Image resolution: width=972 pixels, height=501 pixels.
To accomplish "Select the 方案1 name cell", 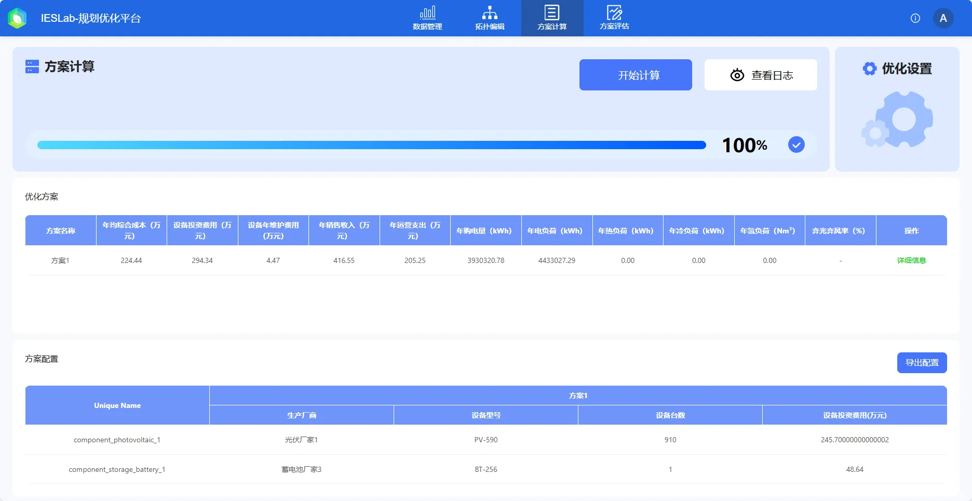I will pyautogui.click(x=60, y=260).
